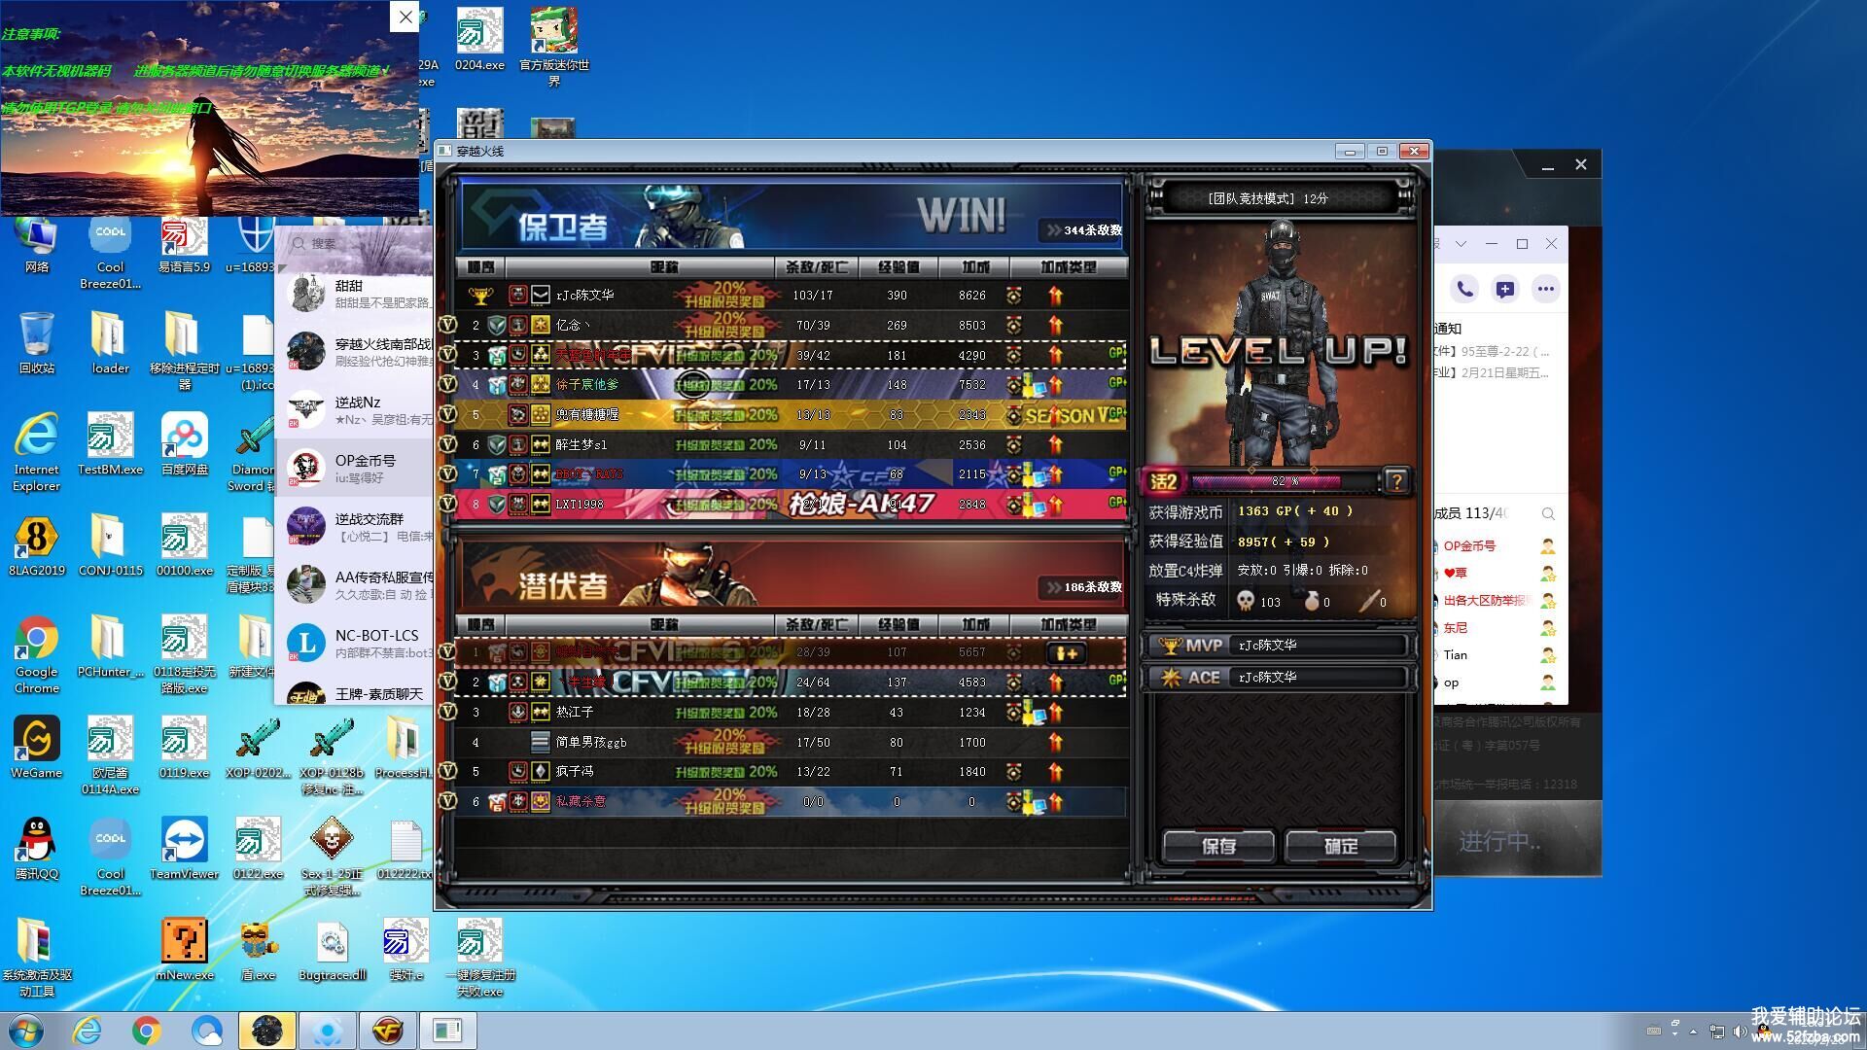1867x1050 pixels.
Task: Click the ACE star row
Action: click(1279, 677)
